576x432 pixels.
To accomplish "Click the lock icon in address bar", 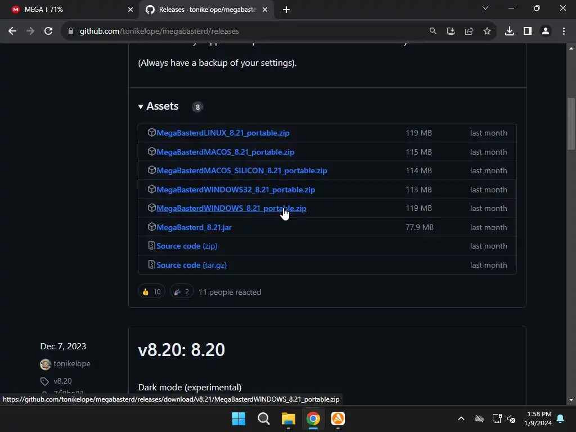I will coord(71,31).
